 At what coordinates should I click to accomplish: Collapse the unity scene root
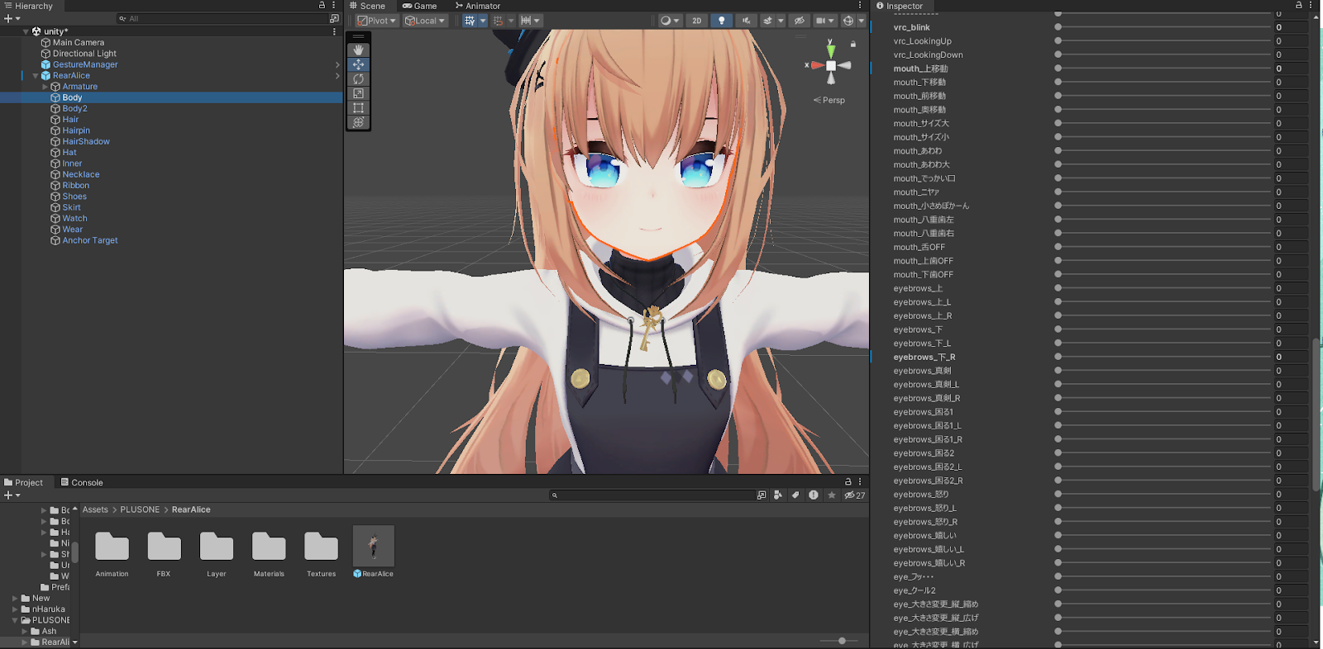click(x=26, y=31)
